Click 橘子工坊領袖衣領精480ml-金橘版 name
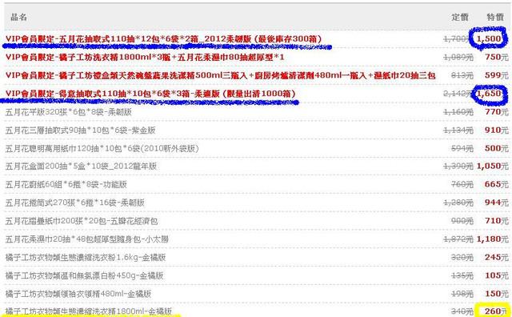512x317 pixels. coord(78,294)
